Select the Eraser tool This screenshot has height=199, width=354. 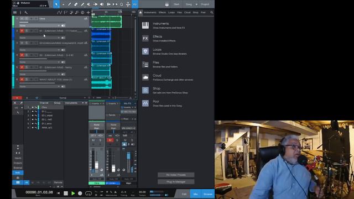(76, 4)
